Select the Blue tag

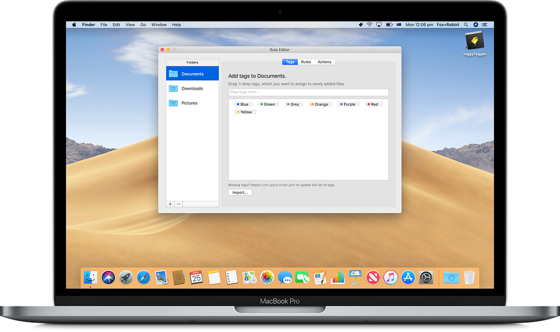pyautogui.click(x=243, y=104)
